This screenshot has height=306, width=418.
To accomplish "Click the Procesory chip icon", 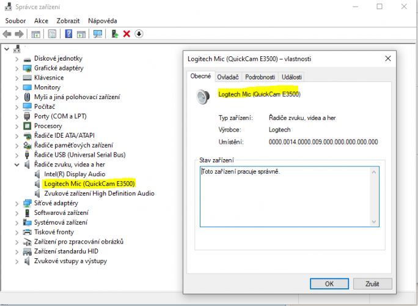I will point(27,125).
